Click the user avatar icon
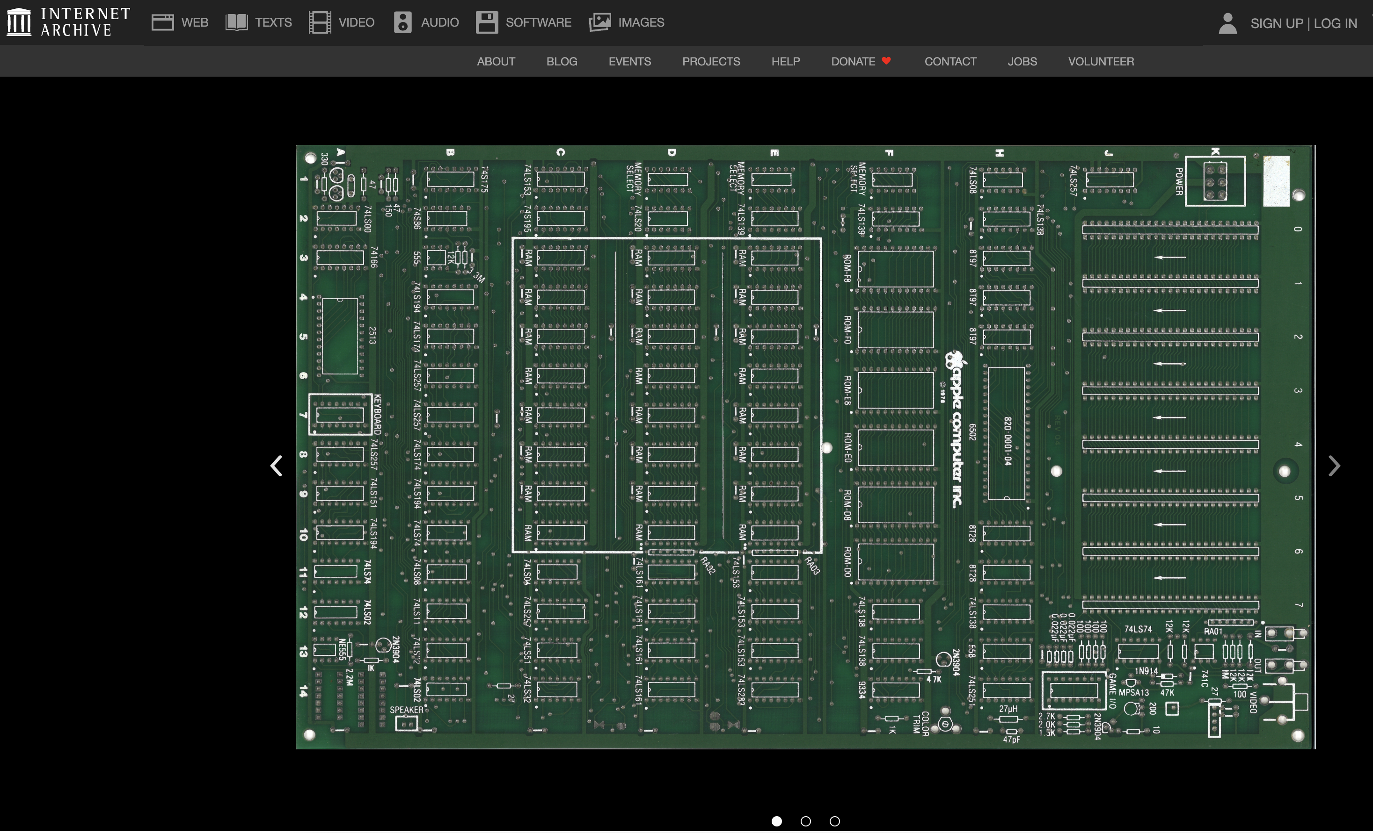 pyautogui.click(x=1227, y=23)
